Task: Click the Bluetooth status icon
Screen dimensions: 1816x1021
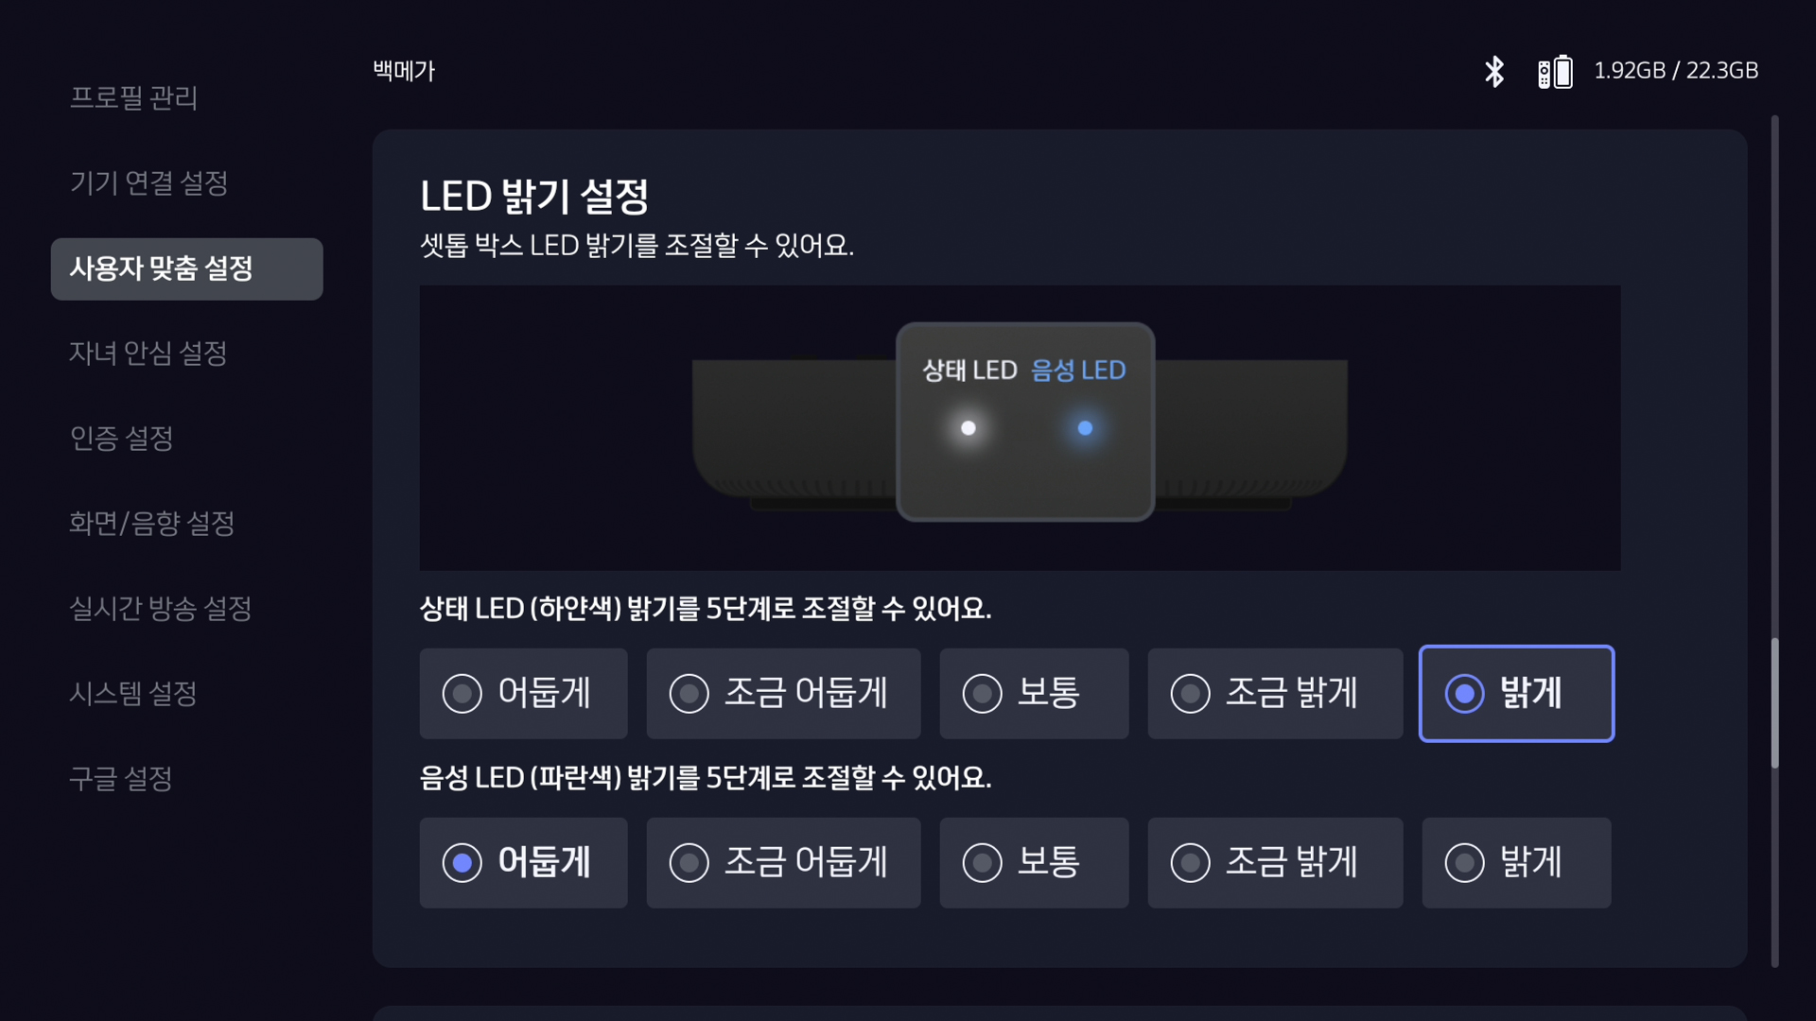Action: pyautogui.click(x=1495, y=70)
